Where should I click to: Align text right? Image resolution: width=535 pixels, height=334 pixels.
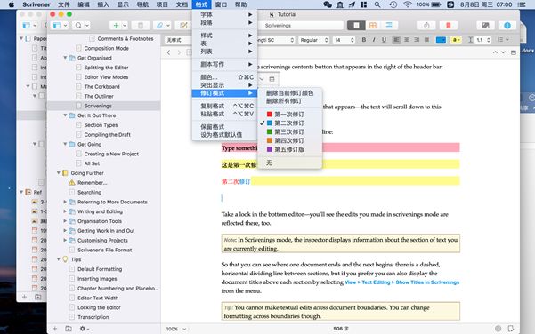pyautogui.click(x=417, y=40)
